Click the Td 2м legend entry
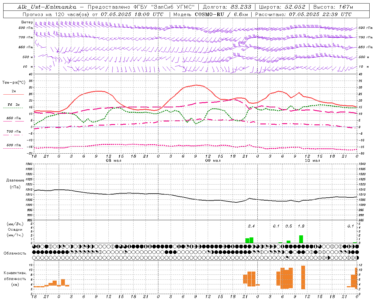 14,105
